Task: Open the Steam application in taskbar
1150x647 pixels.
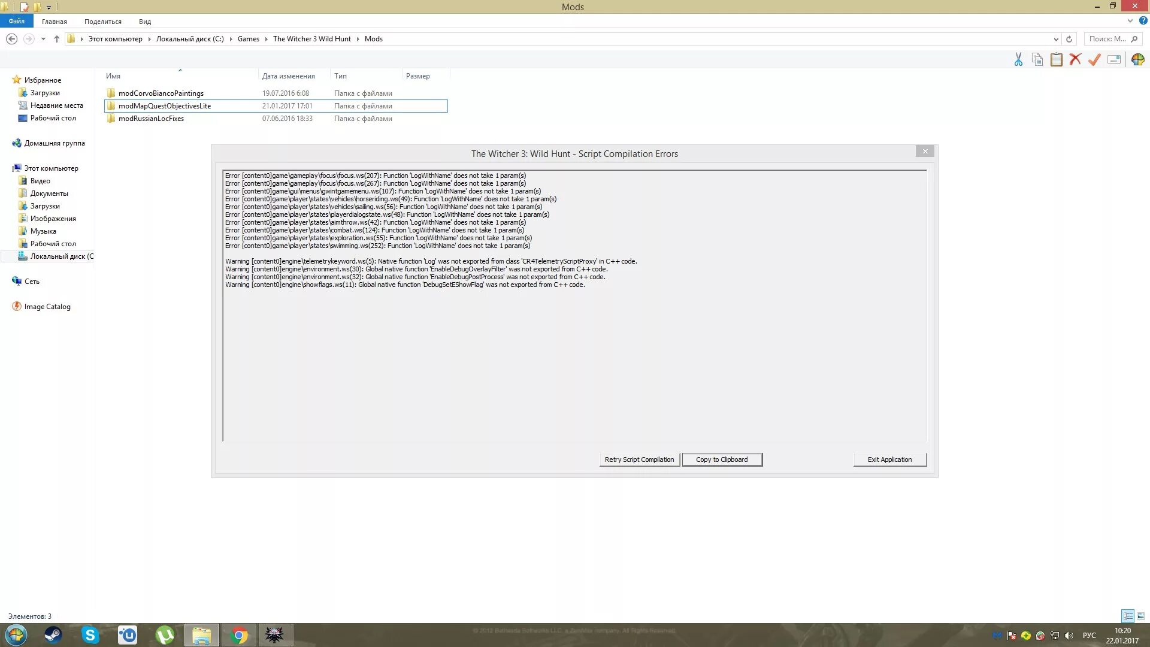Action: [x=53, y=634]
